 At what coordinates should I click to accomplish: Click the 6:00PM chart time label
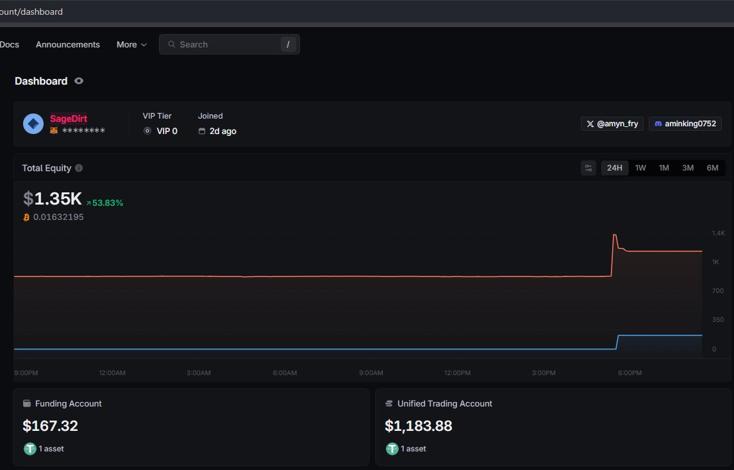[x=630, y=373]
